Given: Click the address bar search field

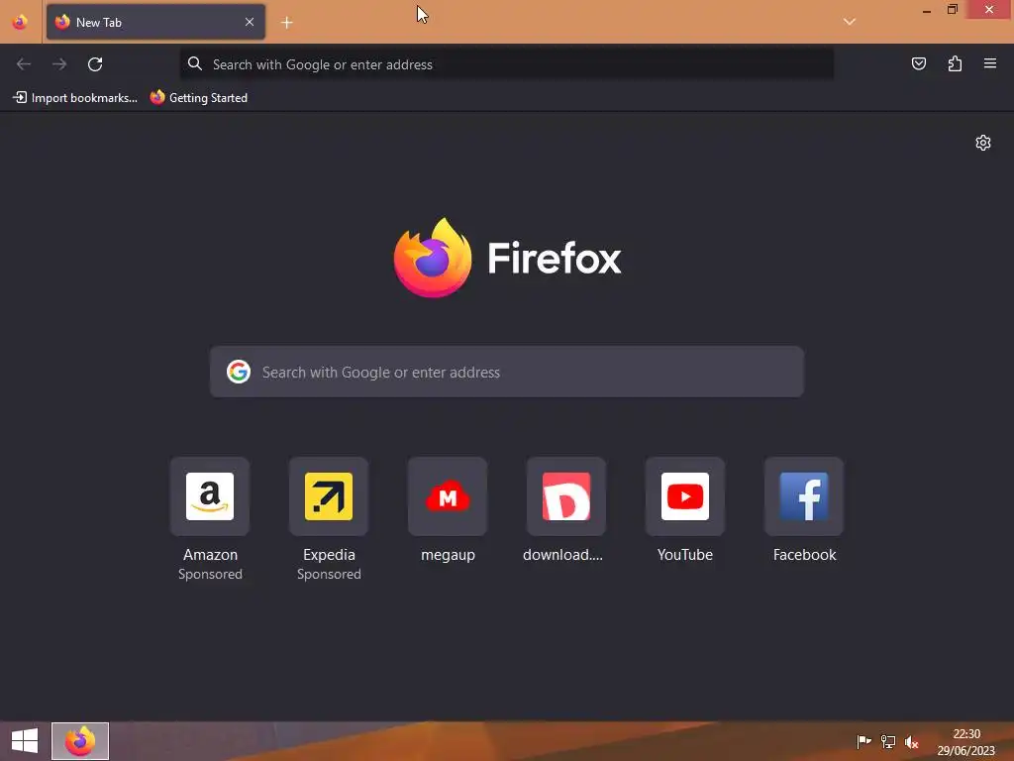Looking at the screenshot, I should (506, 64).
